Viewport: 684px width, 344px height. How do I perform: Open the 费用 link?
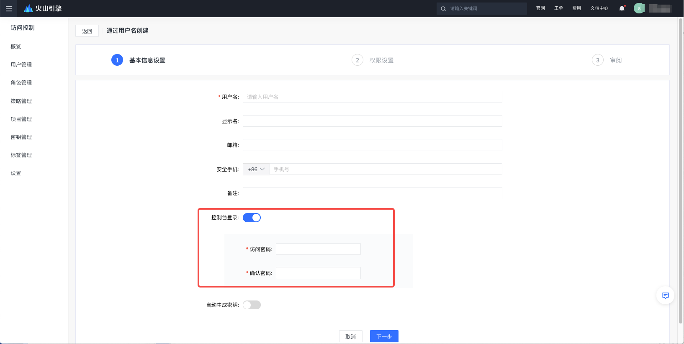(576, 8)
